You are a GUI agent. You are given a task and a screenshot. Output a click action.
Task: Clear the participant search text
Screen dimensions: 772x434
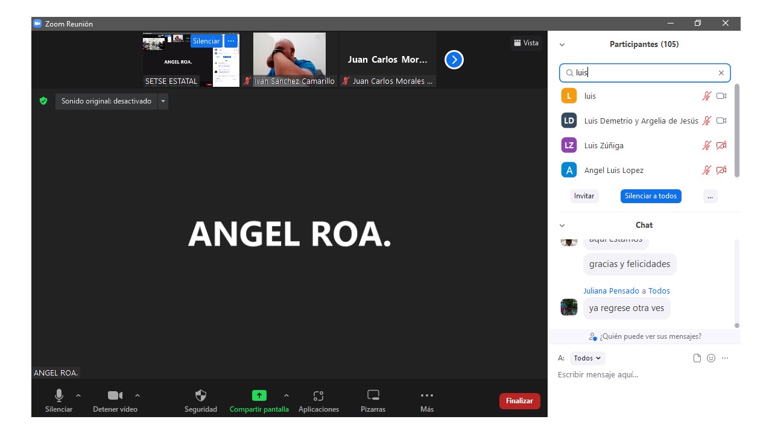[721, 73]
